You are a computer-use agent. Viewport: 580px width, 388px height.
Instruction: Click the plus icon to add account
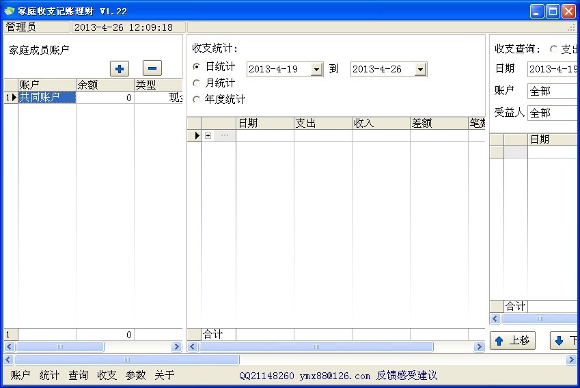120,68
